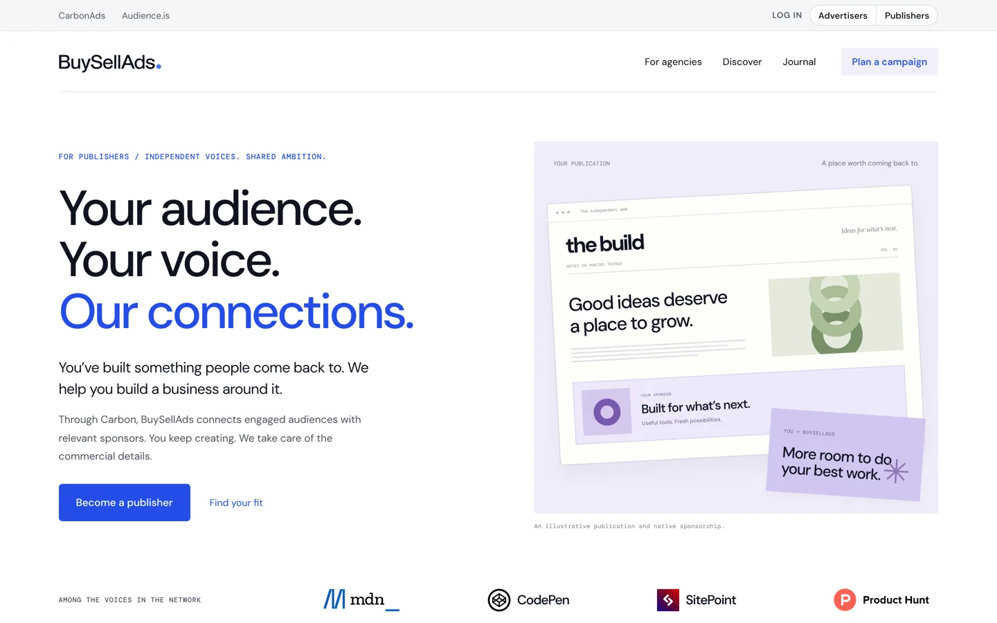Click LOG IN in the top bar
Screen dimensions: 997x623
[787, 15]
